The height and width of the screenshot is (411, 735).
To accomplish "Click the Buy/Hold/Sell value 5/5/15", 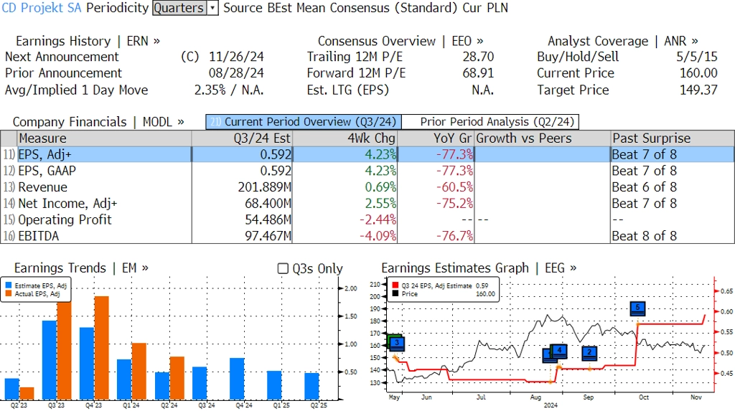I will click(x=696, y=57).
